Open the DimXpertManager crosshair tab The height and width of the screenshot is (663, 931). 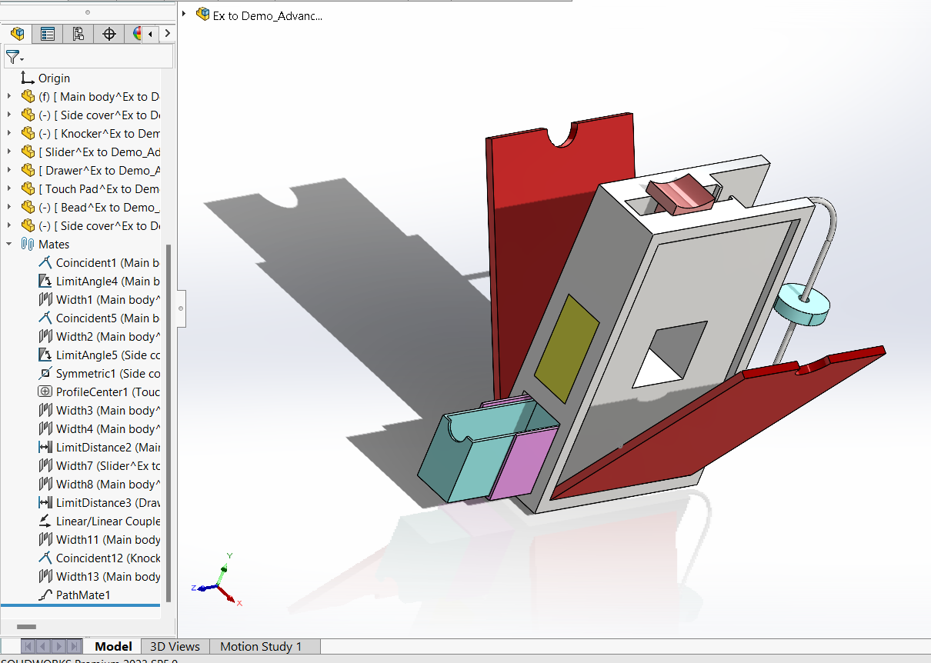pos(109,34)
